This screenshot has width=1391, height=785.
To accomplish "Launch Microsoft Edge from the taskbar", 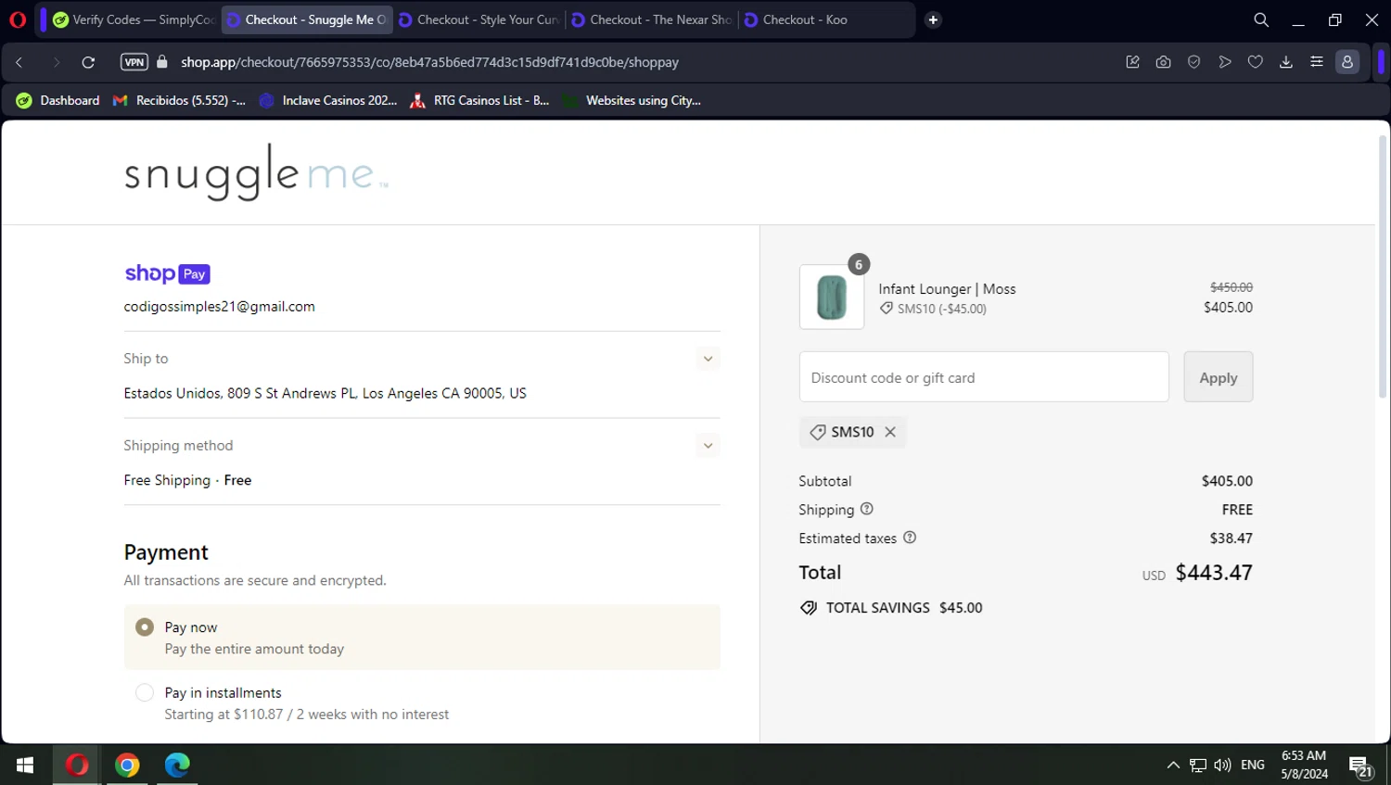I will click(177, 765).
